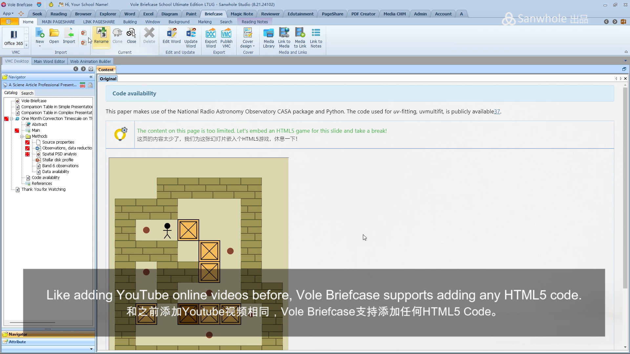Click Update Word icon

(x=191, y=36)
